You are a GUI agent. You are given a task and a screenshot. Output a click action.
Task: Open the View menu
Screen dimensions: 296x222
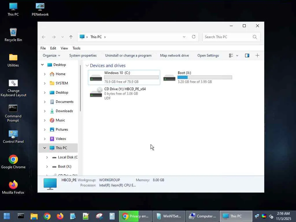[x=64, y=48]
